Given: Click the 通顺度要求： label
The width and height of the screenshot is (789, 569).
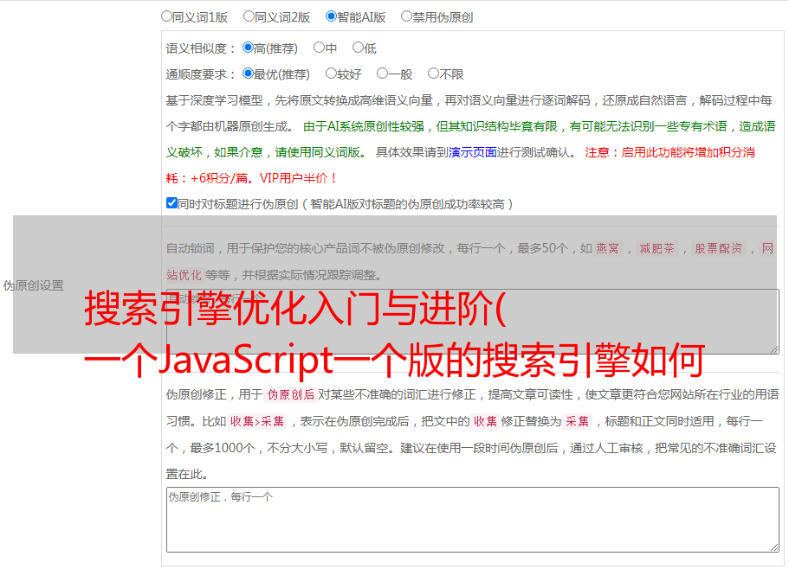Looking at the screenshot, I should (201, 74).
